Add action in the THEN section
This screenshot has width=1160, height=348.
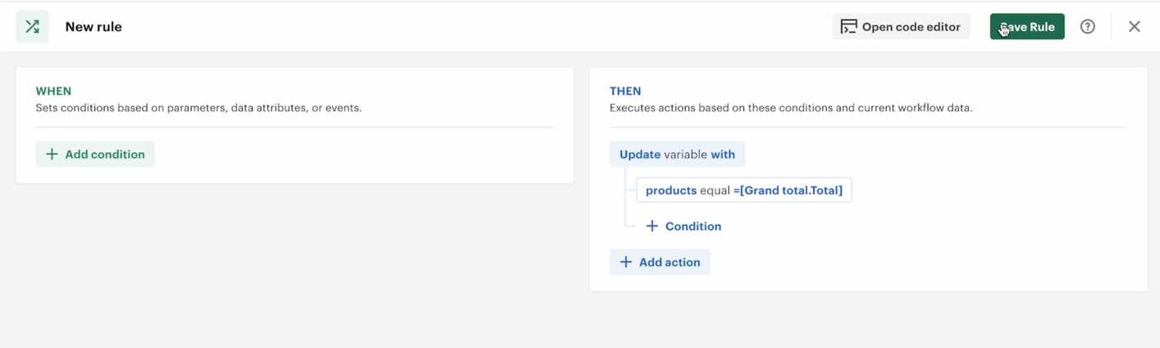point(669,262)
